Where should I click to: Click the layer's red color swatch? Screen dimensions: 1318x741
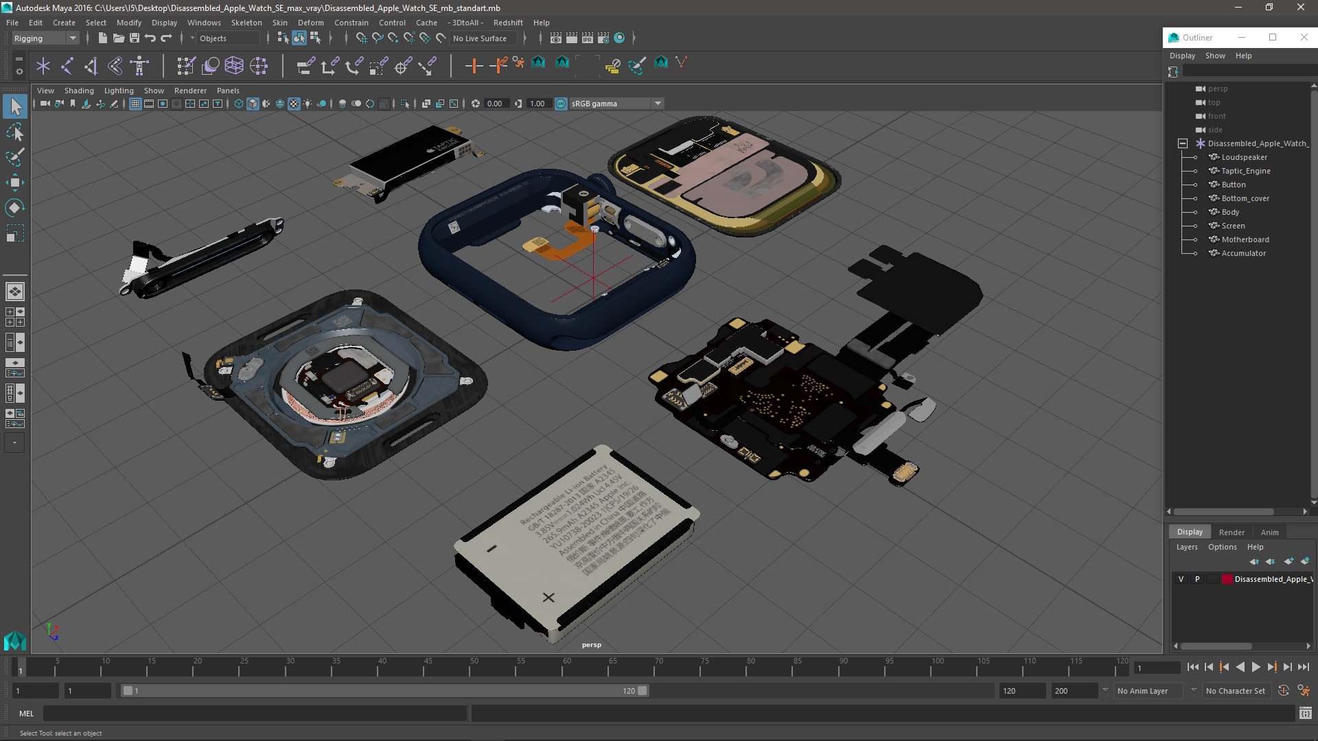[x=1227, y=579]
